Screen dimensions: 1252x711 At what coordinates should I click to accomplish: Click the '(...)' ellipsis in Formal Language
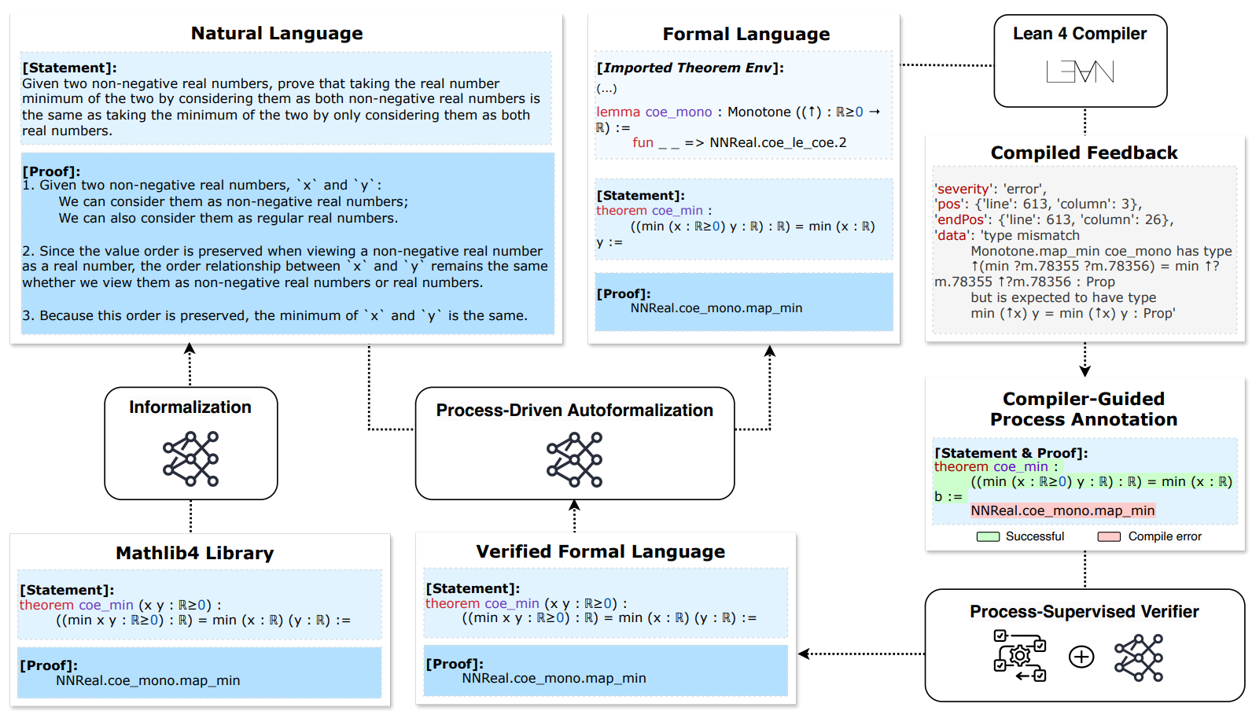point(606,88)
